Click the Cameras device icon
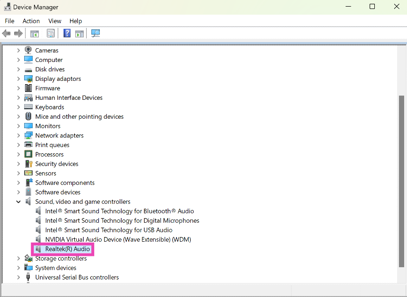407x297 pixels. pyautogui.click(x=28, y=50)
